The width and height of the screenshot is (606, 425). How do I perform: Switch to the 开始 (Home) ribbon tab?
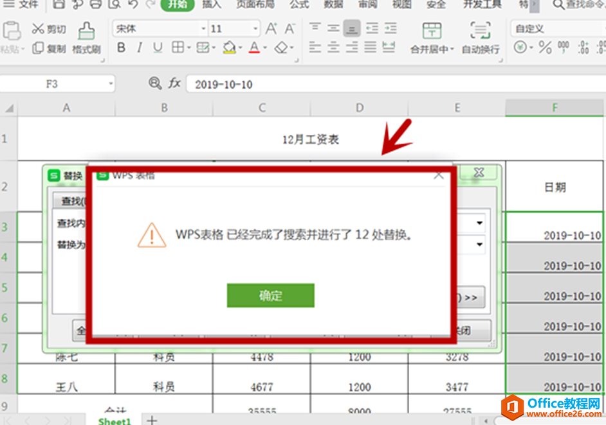click(177, 4)
